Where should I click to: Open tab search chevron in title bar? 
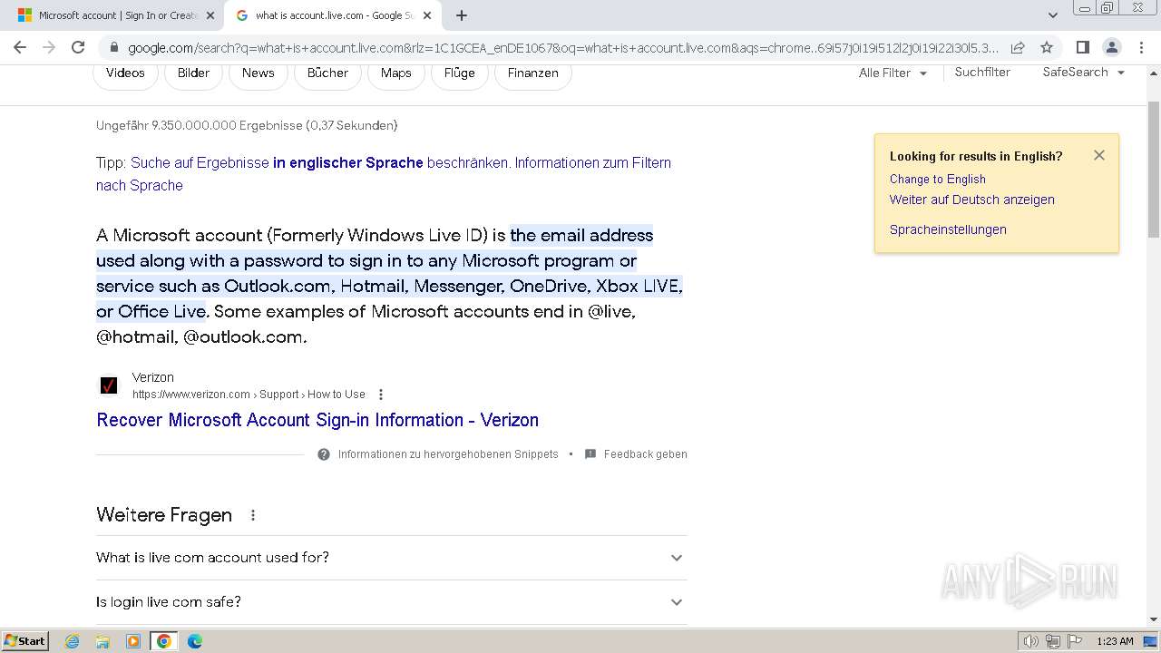coord(1052,15)
